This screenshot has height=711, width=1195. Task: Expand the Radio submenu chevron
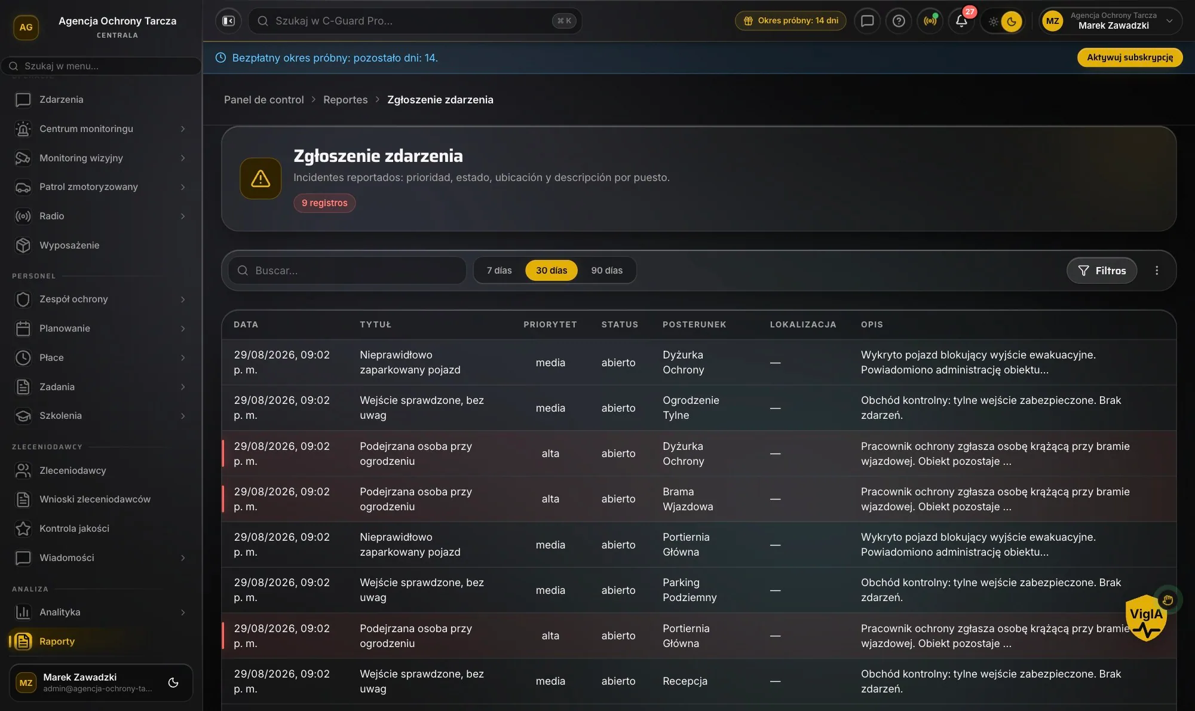coord(183,216)
